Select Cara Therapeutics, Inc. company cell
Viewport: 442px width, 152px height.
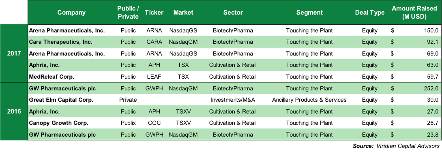tap(60, 42)
